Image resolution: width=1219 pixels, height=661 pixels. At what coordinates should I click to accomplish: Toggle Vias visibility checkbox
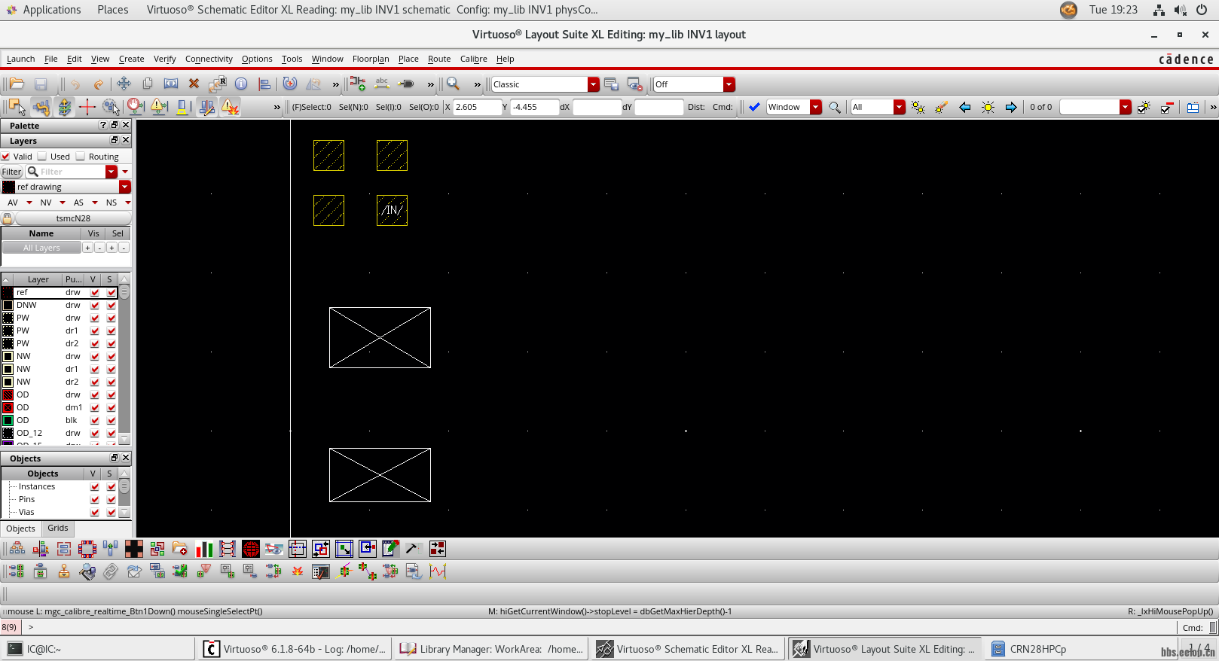(x=95, y=512)
